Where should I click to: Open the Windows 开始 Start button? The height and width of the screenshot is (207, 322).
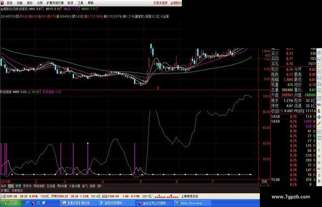[x=11, y=203]
